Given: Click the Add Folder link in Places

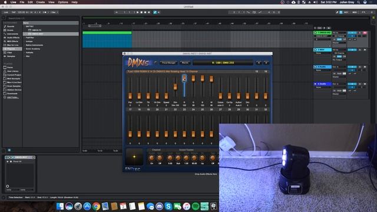Looking at the screenshot, I should click(12, 97).
